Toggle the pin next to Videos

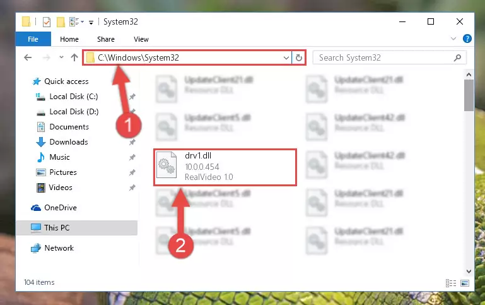point(132,188)
